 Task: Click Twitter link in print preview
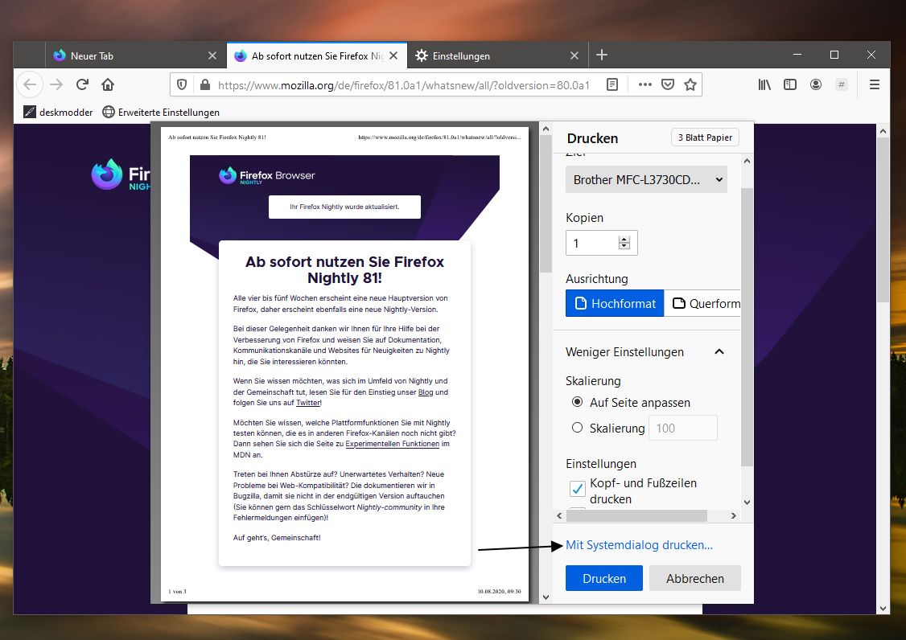pos(308,403)
